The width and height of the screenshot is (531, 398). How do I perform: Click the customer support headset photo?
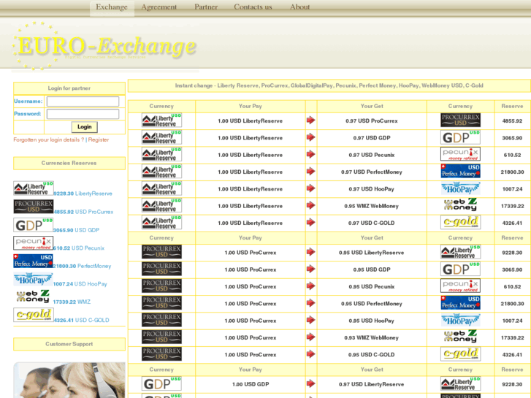(x=69, y=380)
